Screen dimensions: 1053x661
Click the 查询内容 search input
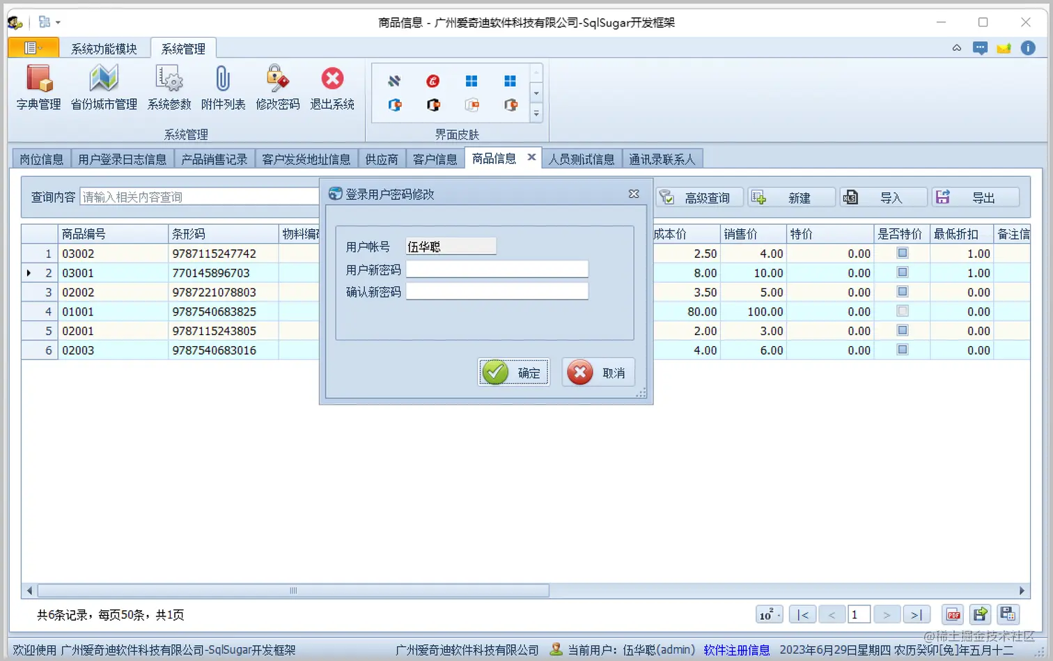coord(200,196)
